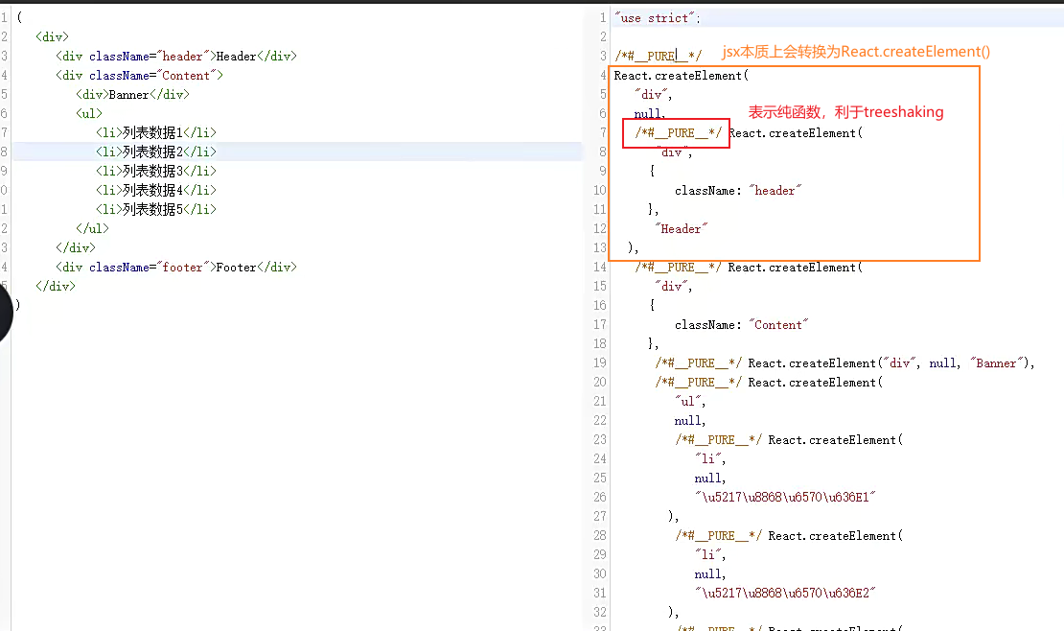Screen dimensions: 1064x631
Task: Click line number 10 in output gutter
Action: 600,191
